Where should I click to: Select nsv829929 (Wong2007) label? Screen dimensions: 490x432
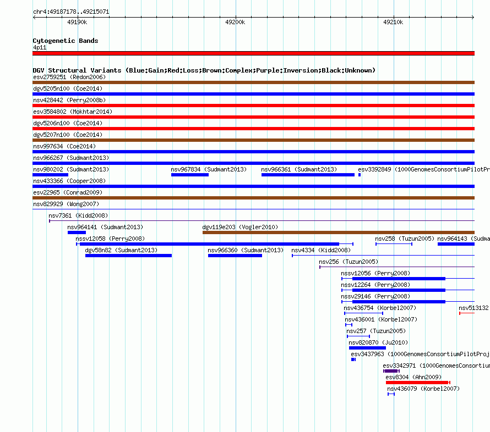(66, 204)
